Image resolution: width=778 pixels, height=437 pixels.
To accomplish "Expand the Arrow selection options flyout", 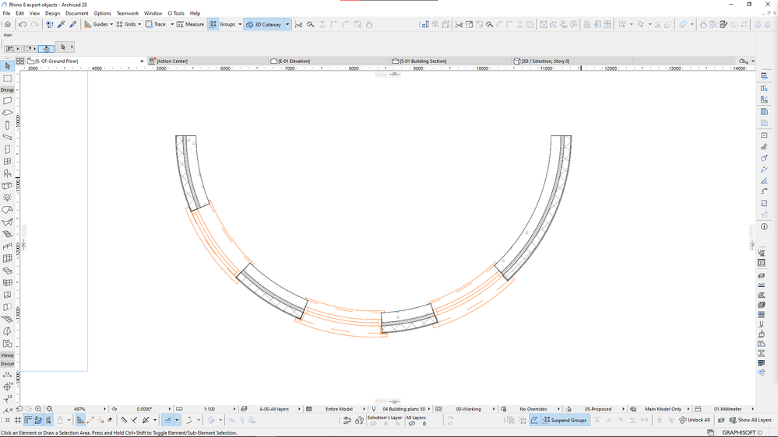I will pos(72,47).
